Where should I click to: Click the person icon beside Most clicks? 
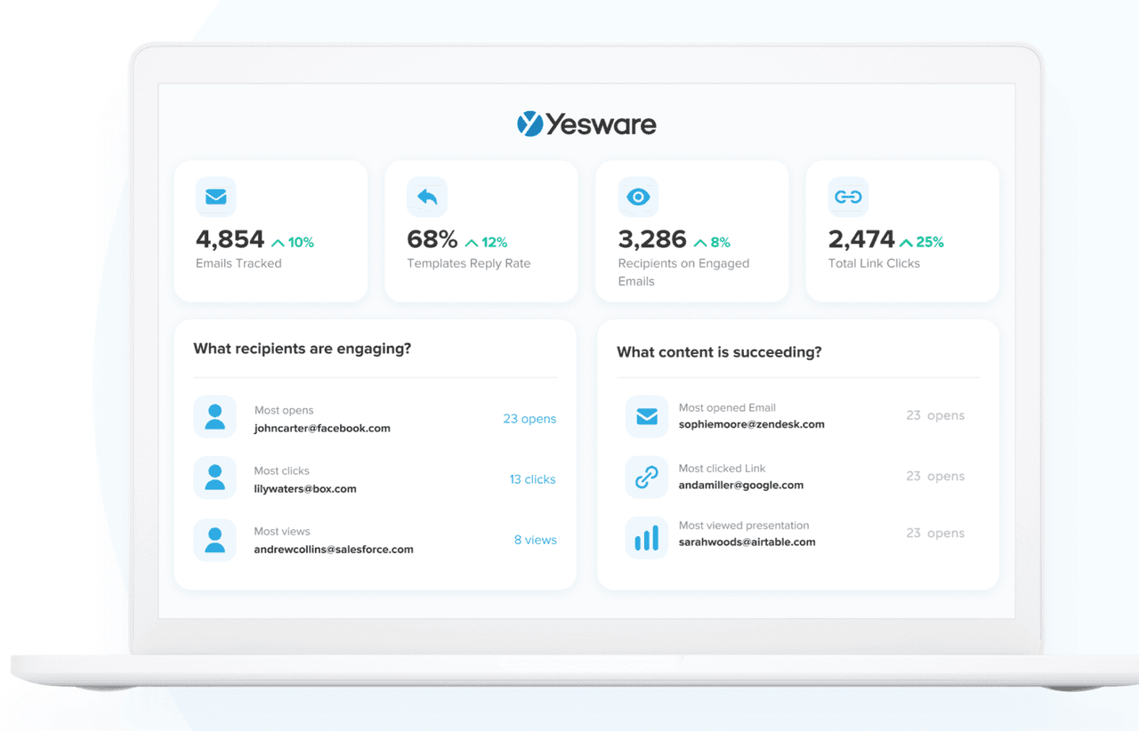[214, 478]
